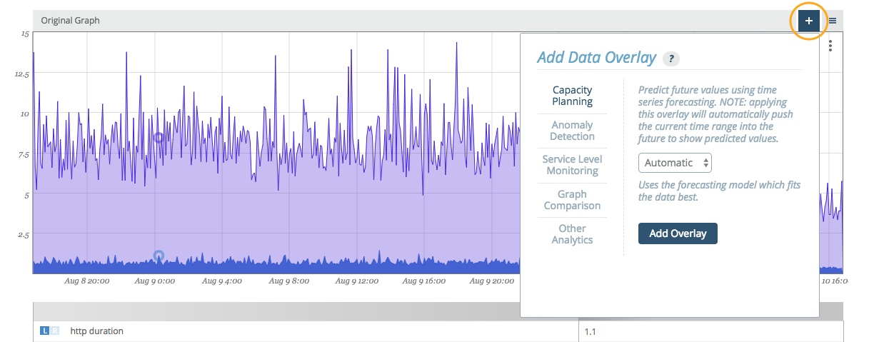Click the plus add overlay icon

pyautogui.click(x=808, y=21)
